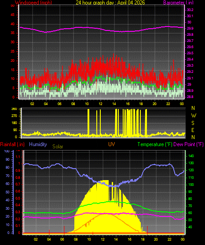Click barometer scale value 29.1
The image size is (205, 245).
190,78
